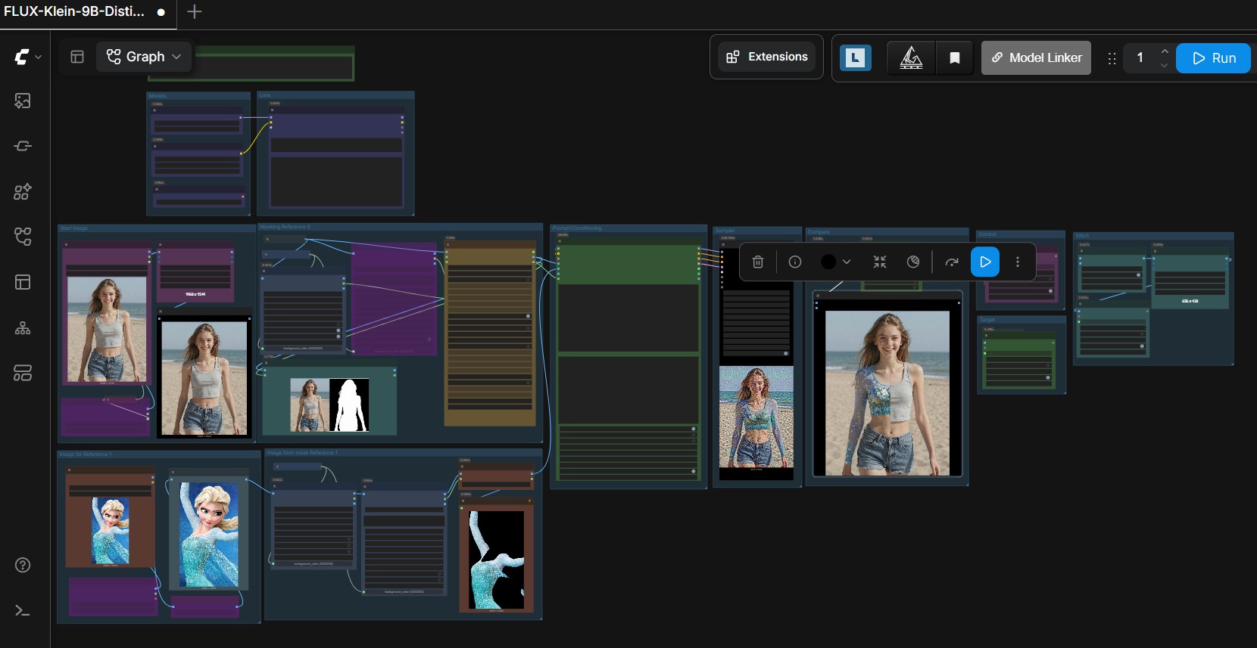Select the Compare group title
This screenshot has width=1257, height=648.
pyautogui.click(x=819, y=231)
